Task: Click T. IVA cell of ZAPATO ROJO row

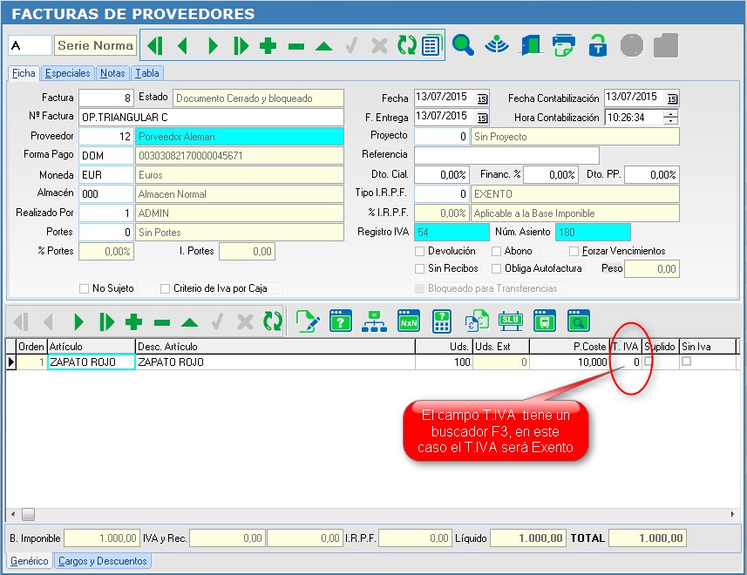Action: click(x=626, y=362)
